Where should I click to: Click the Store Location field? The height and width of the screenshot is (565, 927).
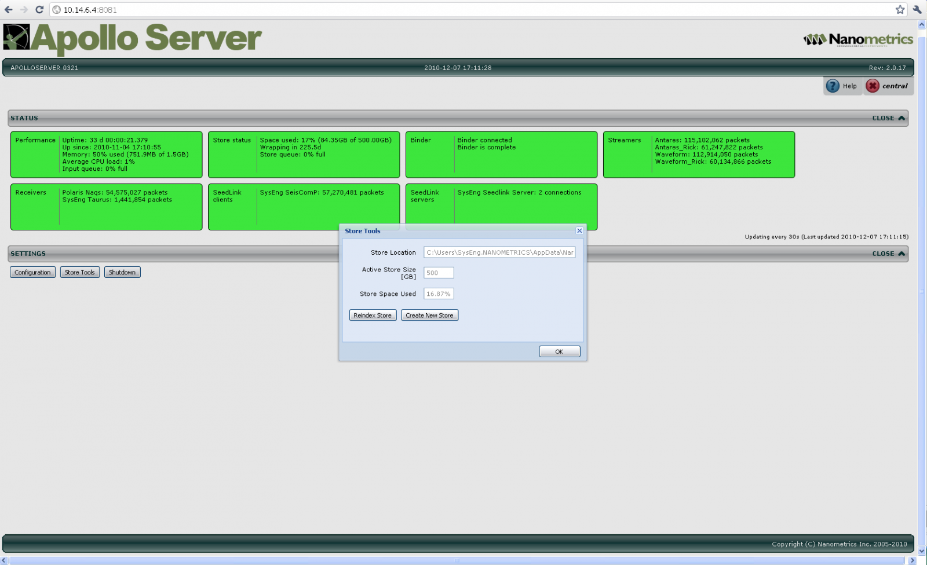499,252
